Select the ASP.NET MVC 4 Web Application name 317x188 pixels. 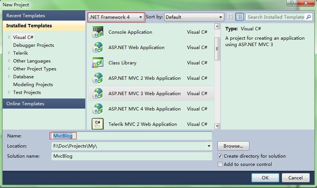point(145,109)
